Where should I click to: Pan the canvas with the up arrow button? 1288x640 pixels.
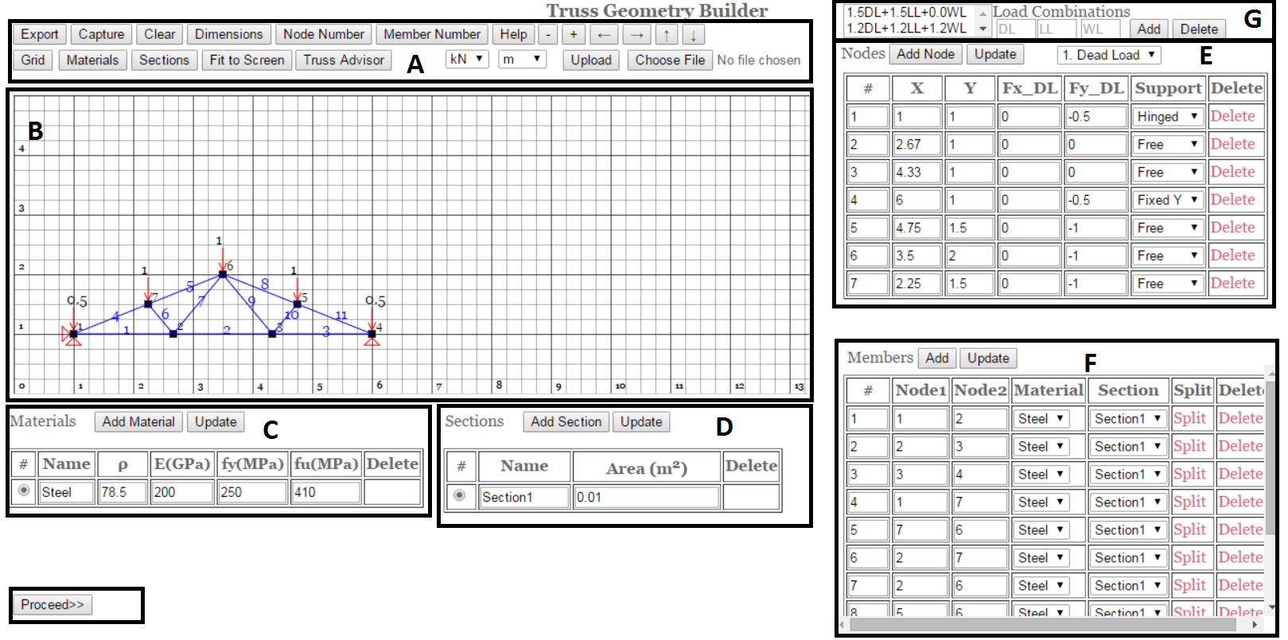coord(667,34)
